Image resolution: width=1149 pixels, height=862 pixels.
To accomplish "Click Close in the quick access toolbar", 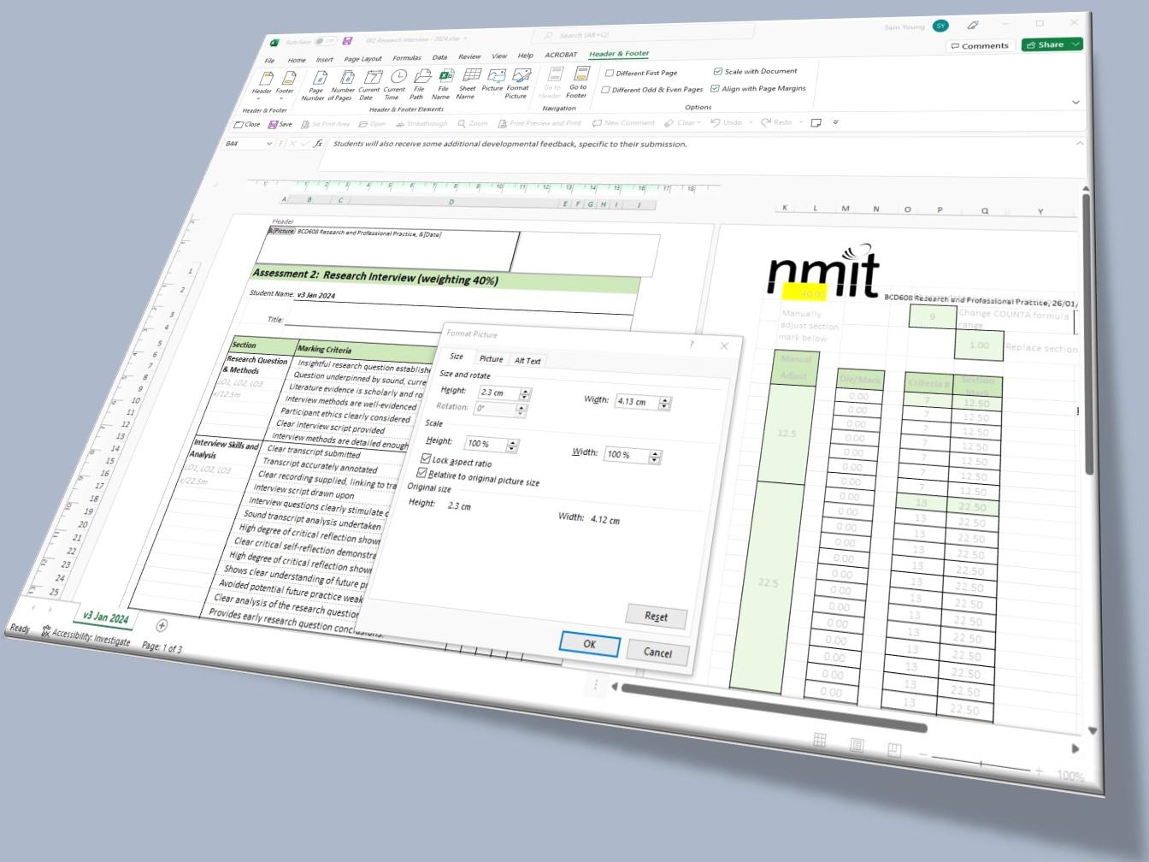I will point(247,124).
